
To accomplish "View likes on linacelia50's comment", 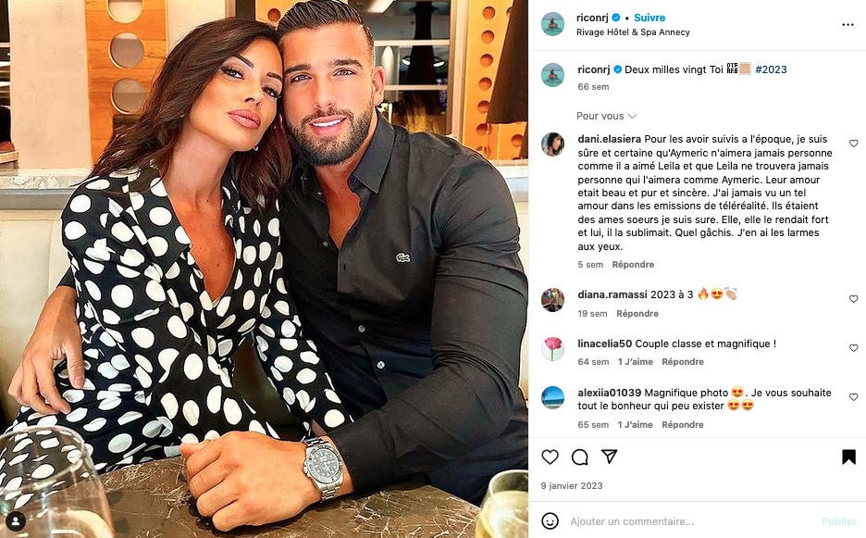I will 635,362.
